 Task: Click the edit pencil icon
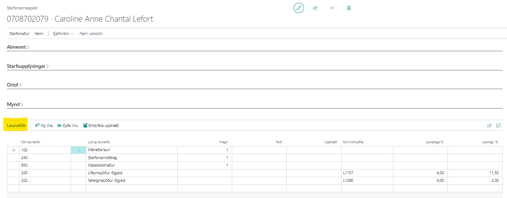(299, 8)
